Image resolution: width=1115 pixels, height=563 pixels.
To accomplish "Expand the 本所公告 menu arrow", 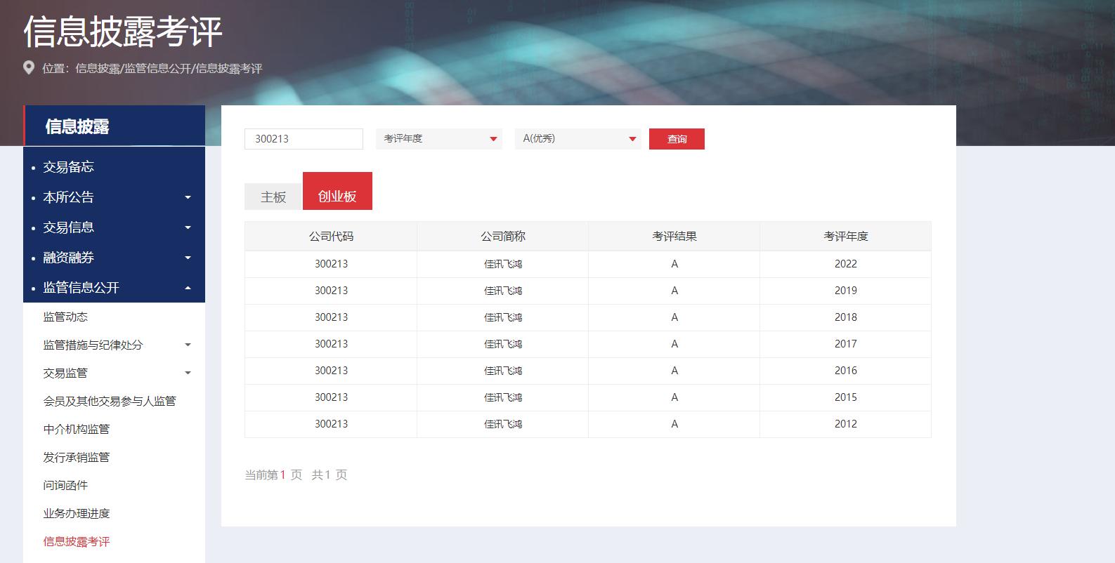I will (x=188, y=198).
